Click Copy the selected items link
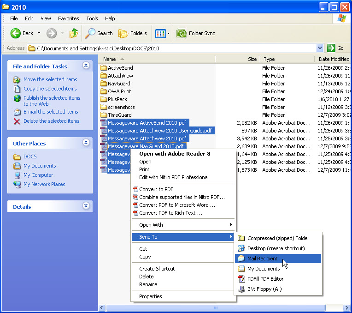 pyautogui.click(x=50, y=89)
